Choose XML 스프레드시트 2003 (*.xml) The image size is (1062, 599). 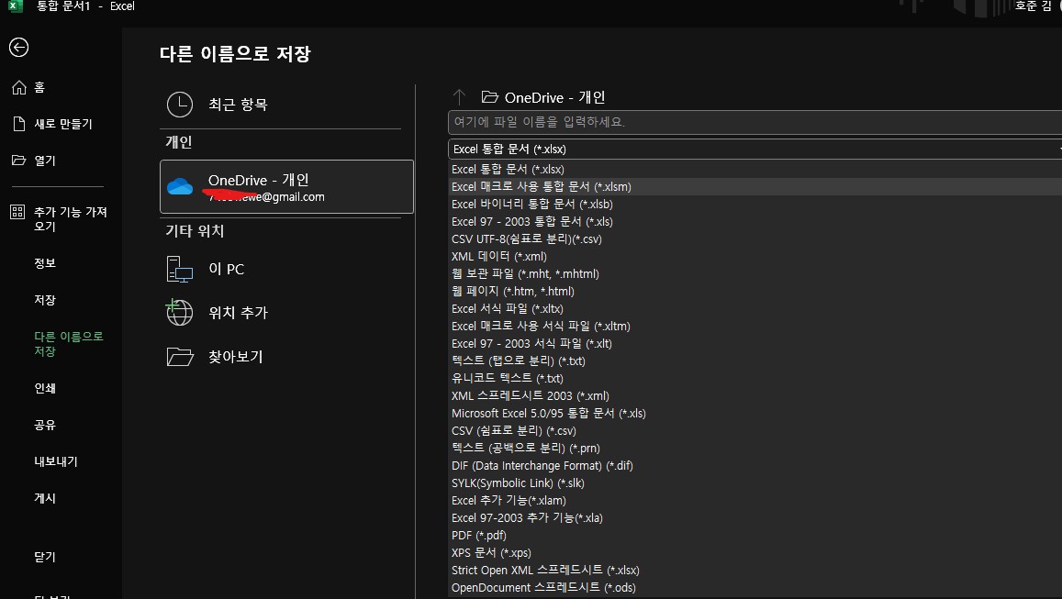[755, 396]
